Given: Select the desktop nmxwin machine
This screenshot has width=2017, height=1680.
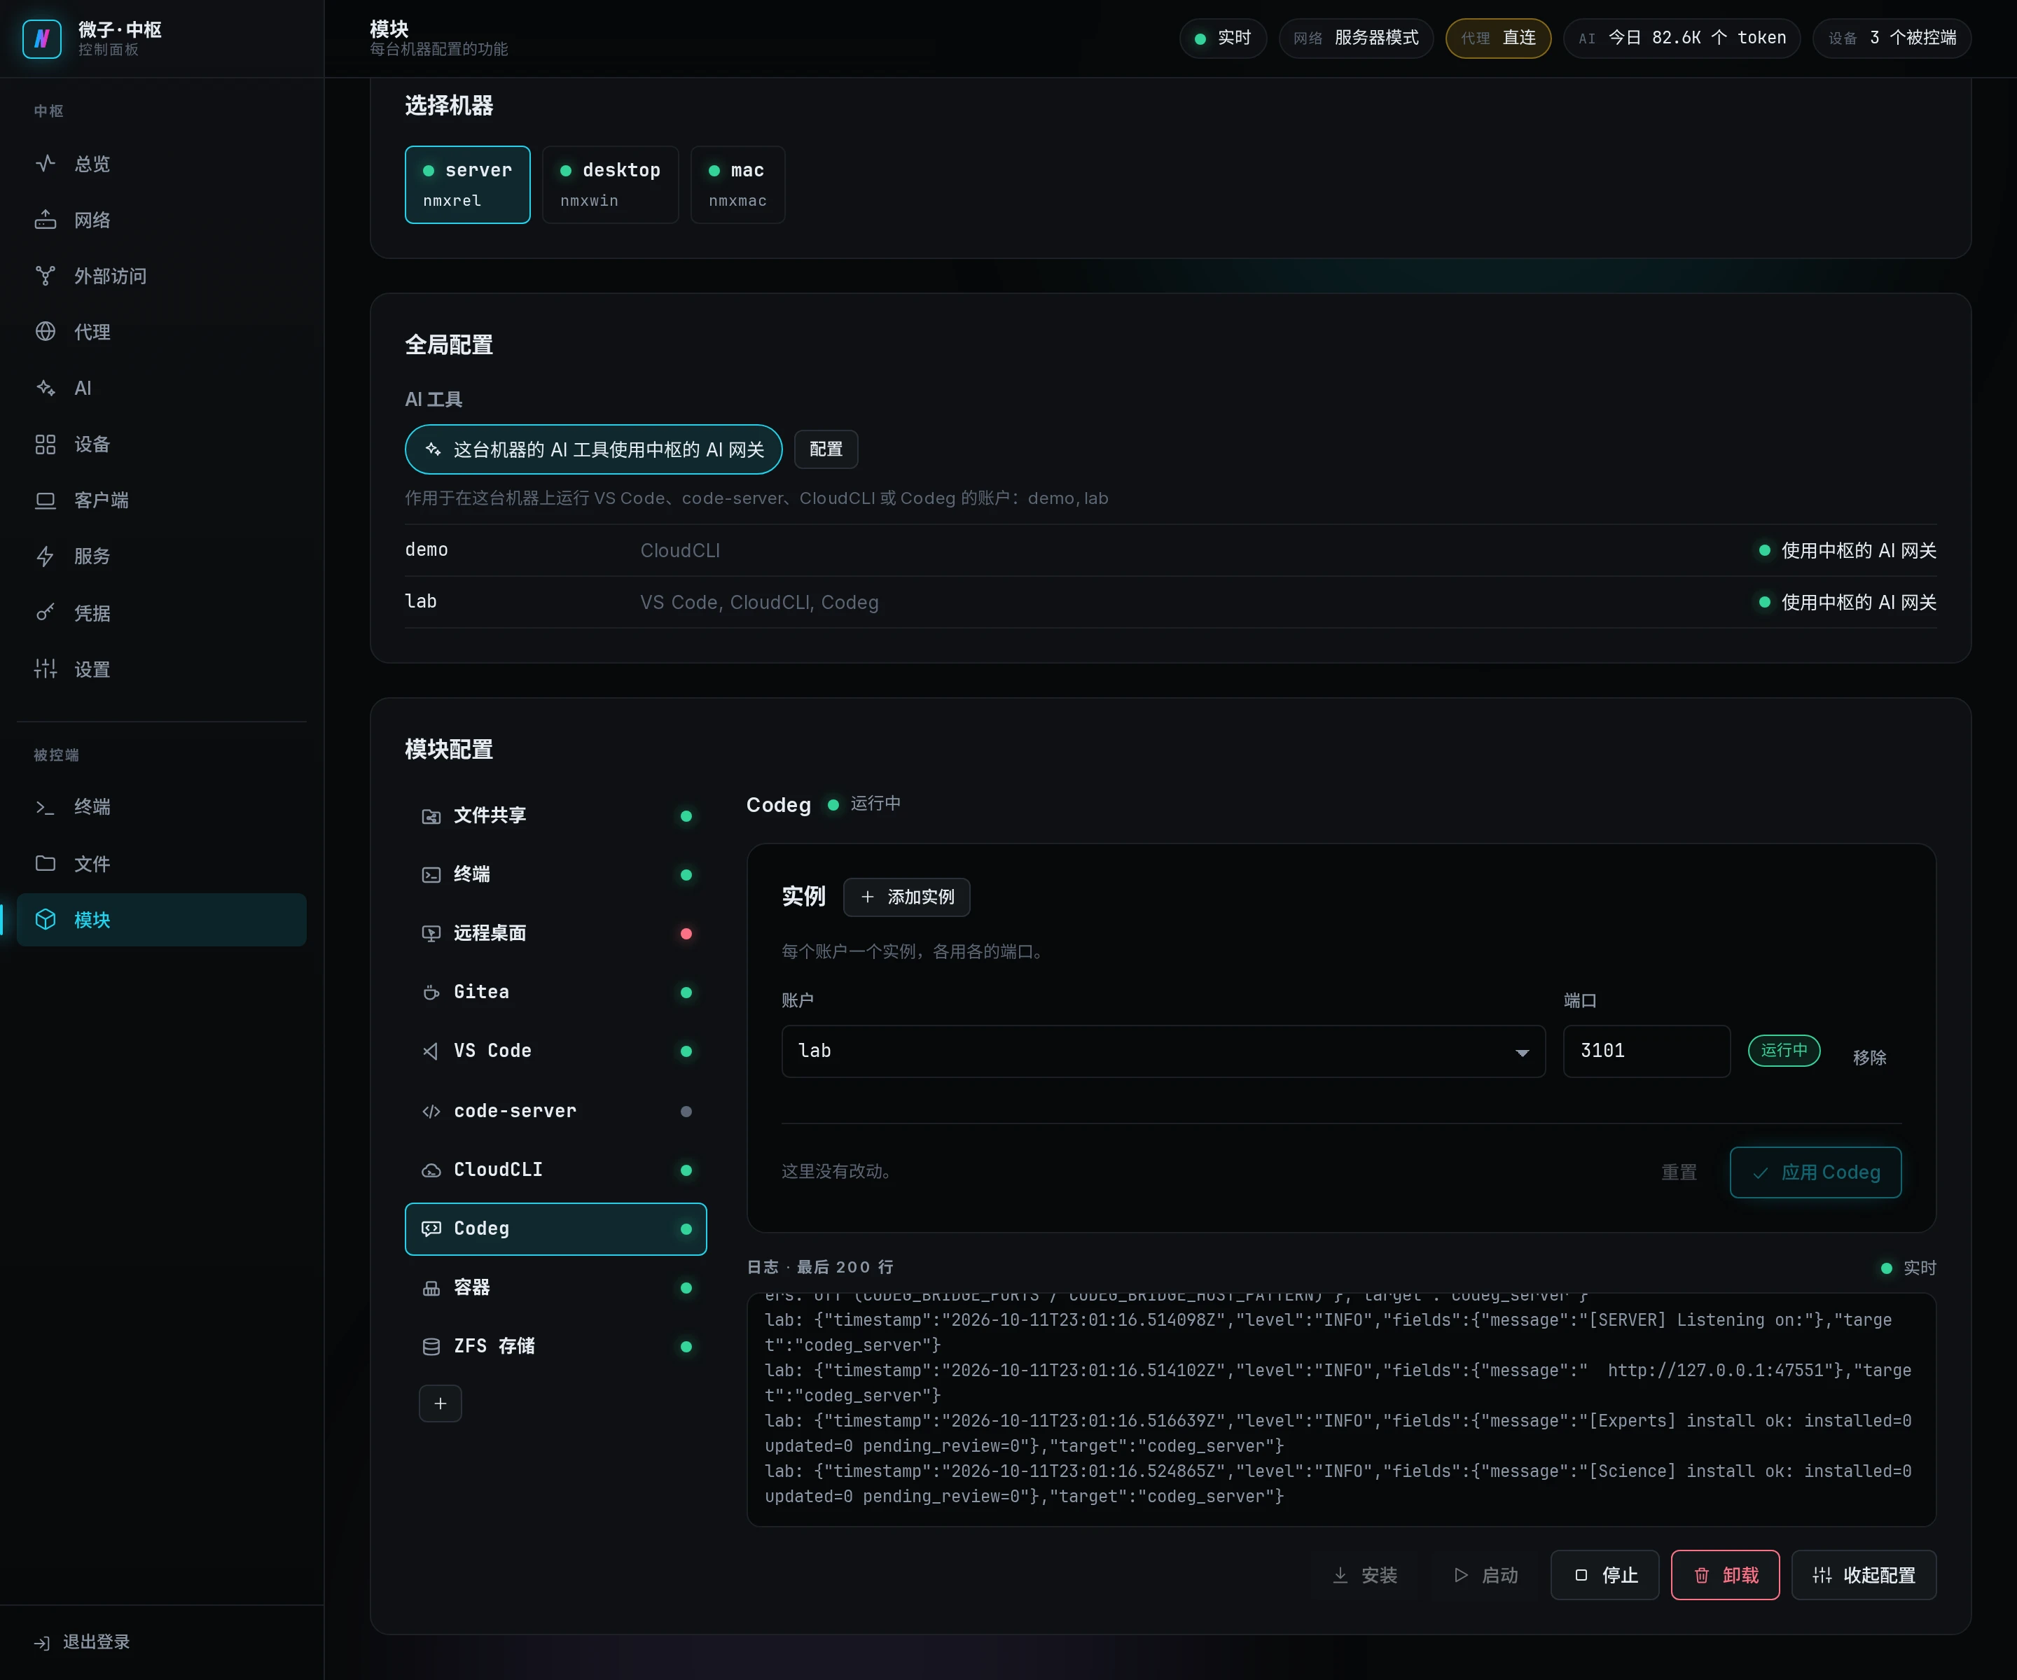Looking at the screenshot, I should [610, 184].
